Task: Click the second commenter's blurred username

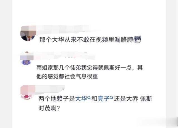Action: (64, 56)
